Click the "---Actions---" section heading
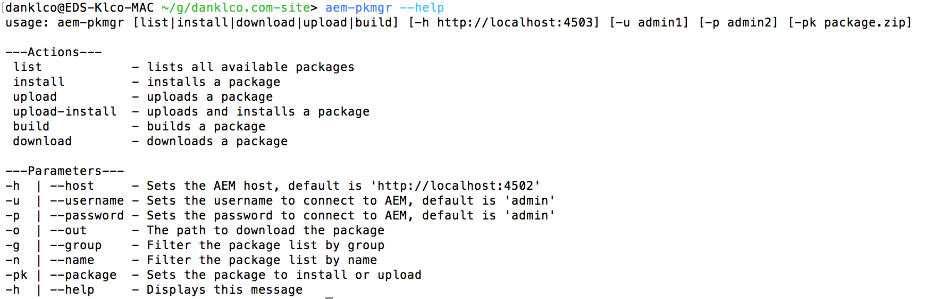The height and width of the screenshot is (299, 941). [x=53, y=52]
